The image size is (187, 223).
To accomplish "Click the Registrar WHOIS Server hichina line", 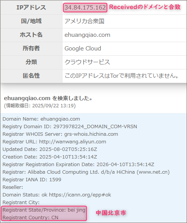I will coord(60,134).
